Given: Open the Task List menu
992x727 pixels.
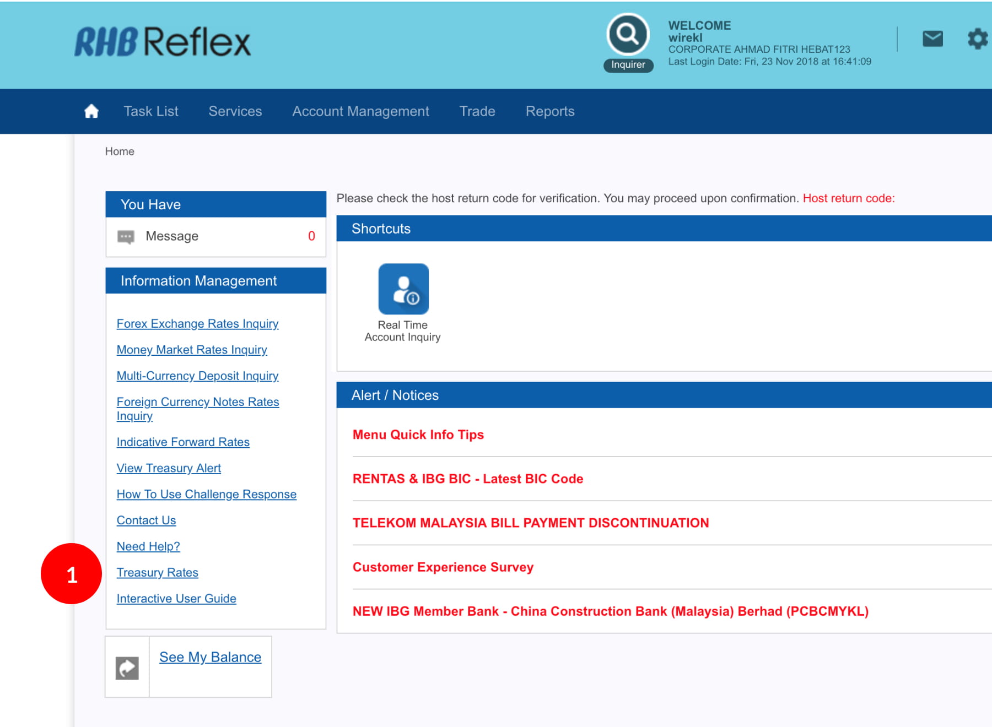Looking at the screenshot, I should pos(151,111).
